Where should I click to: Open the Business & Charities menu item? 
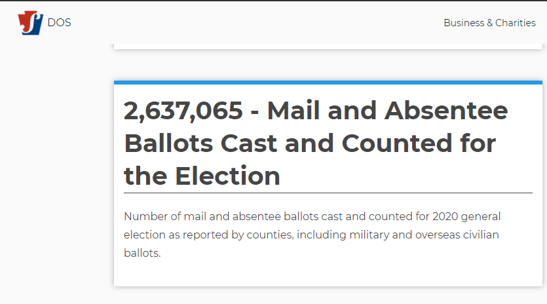tap(489, 23)
